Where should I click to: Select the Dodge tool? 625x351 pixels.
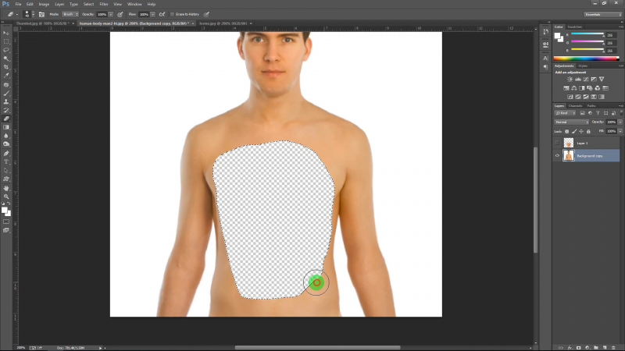coord(6,144)
